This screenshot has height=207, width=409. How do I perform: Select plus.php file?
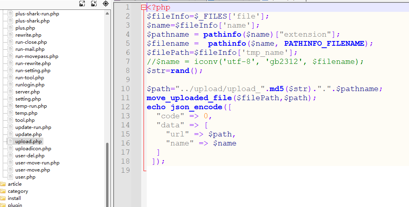point(25,28)
